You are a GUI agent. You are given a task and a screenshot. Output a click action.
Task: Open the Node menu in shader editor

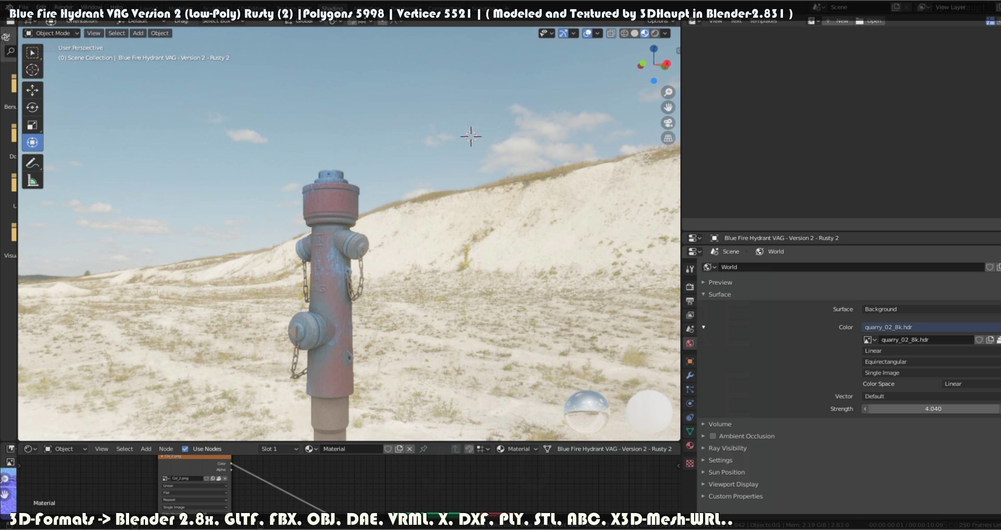point(166,449)
